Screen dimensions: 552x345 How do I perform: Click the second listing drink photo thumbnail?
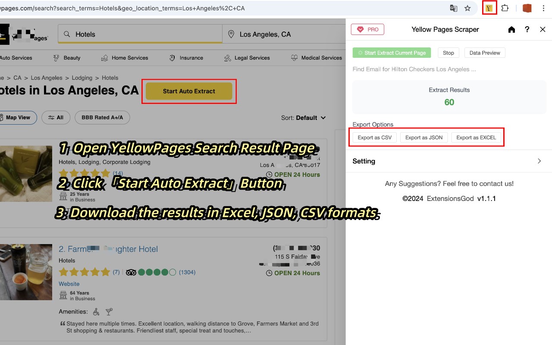coord(26,272)
